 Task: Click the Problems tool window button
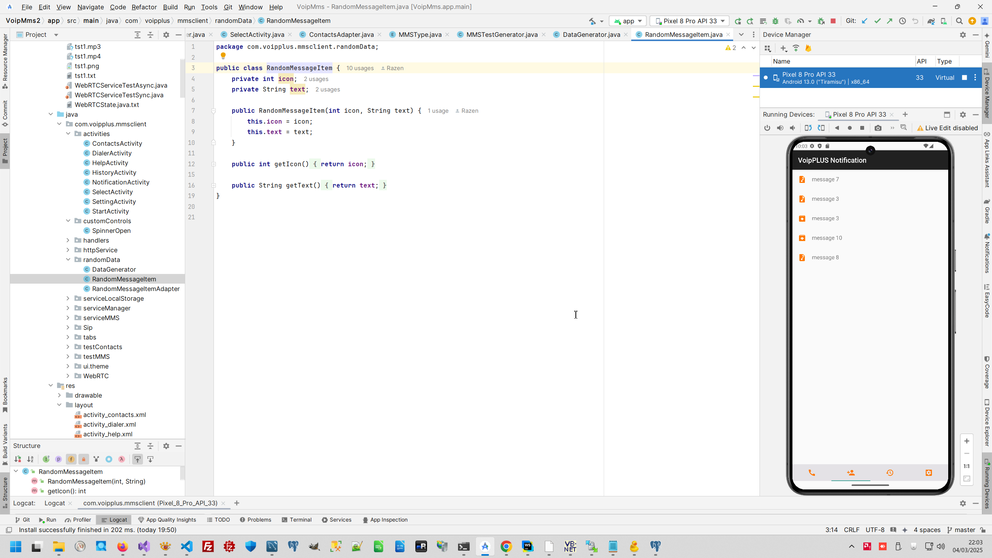(x=255, y=520)
